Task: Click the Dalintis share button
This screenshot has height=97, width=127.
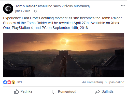Action: pos(104,92)
